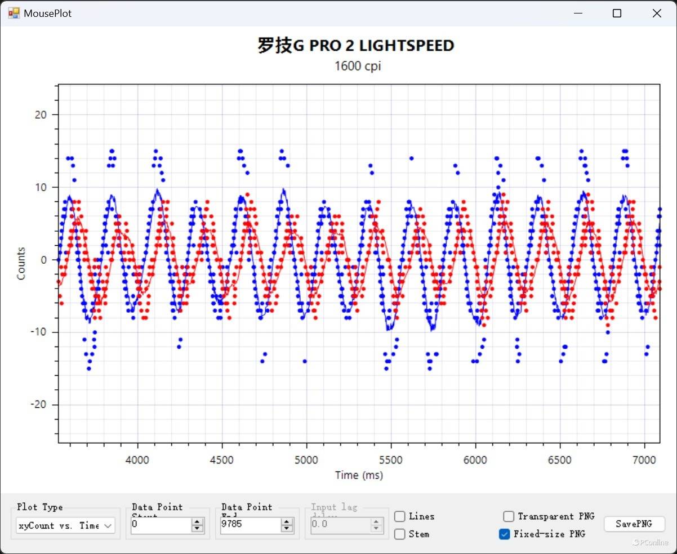Click the SavePNG button
The height and width of the screenshot is (554, 677).
pyautogui.click(x=634, y=524)
